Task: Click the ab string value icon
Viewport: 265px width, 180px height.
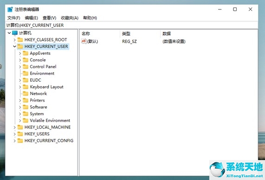Action: click(x=84, y=41)
